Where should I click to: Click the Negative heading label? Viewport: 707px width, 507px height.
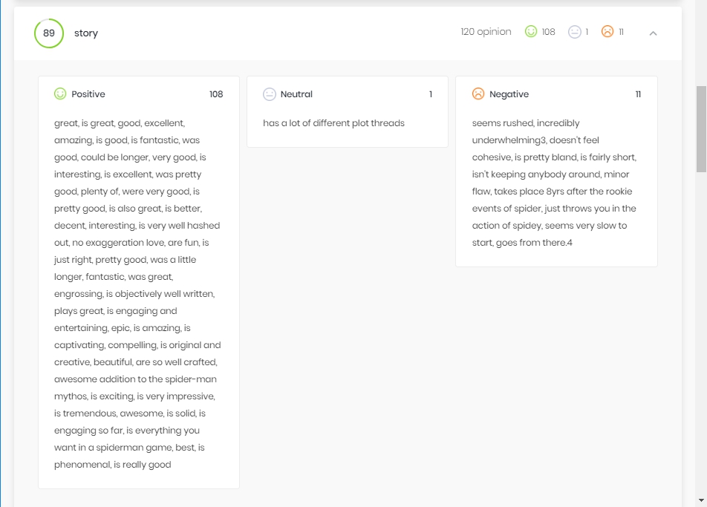pyautogui.click(x=509, y=94)
